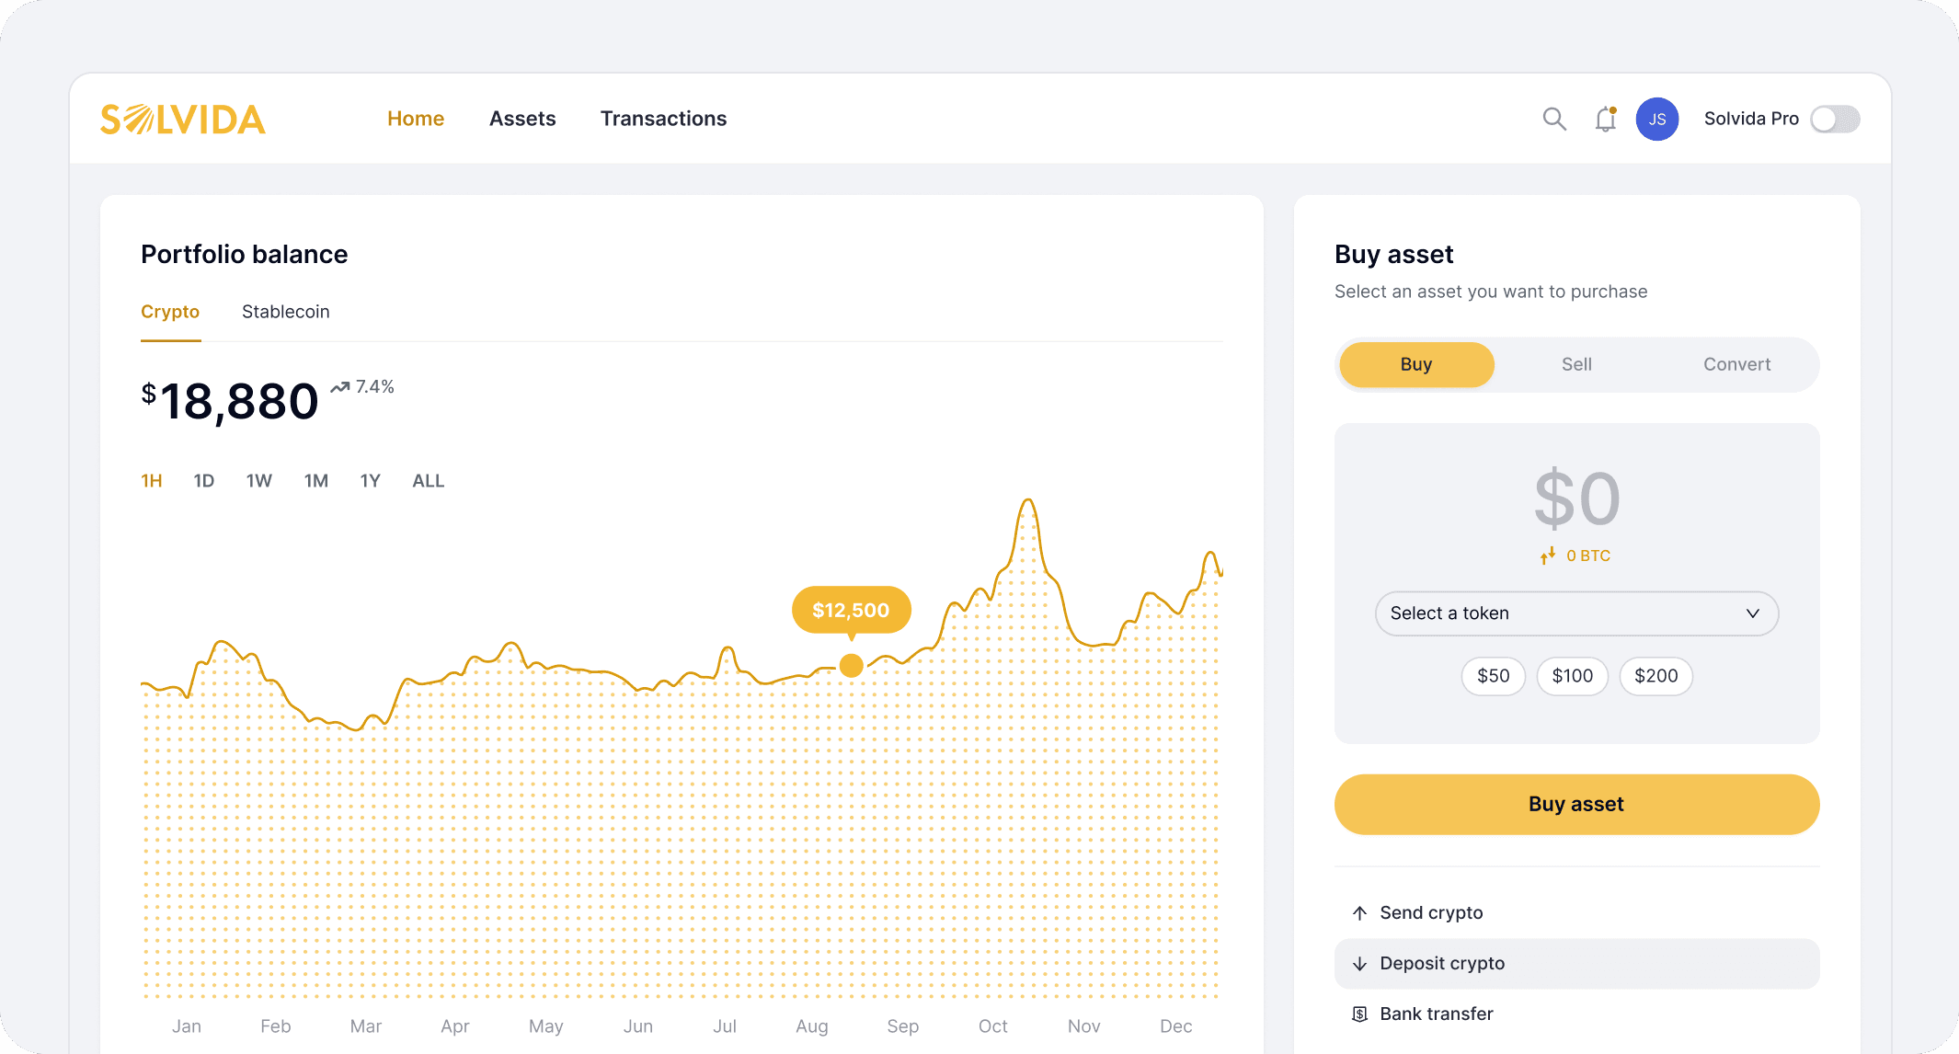Click the Bank transfer icon
This screenshot has width=1959, height=1054.
[x=1358, y=1014]
